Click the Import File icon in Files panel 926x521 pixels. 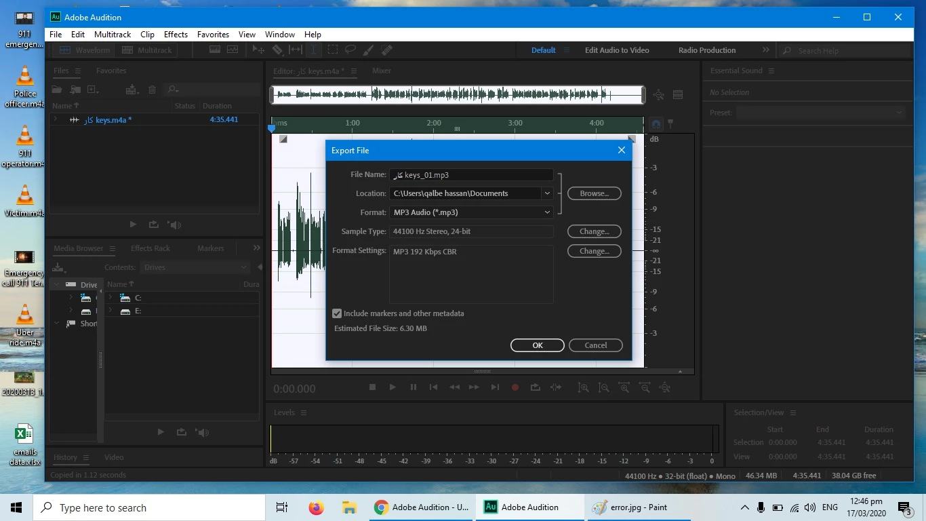(75, 90)
